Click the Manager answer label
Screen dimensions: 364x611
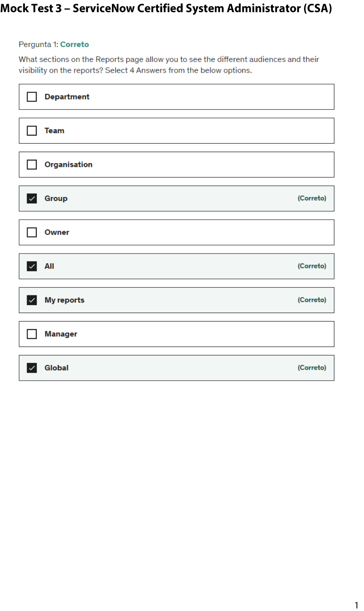pyautogui.click(x=61, y=334)
